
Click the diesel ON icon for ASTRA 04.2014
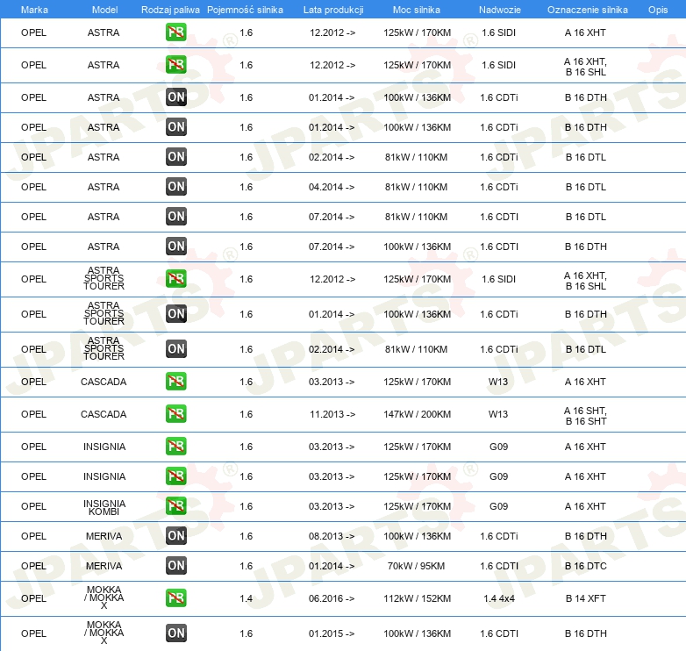(175, 187)
